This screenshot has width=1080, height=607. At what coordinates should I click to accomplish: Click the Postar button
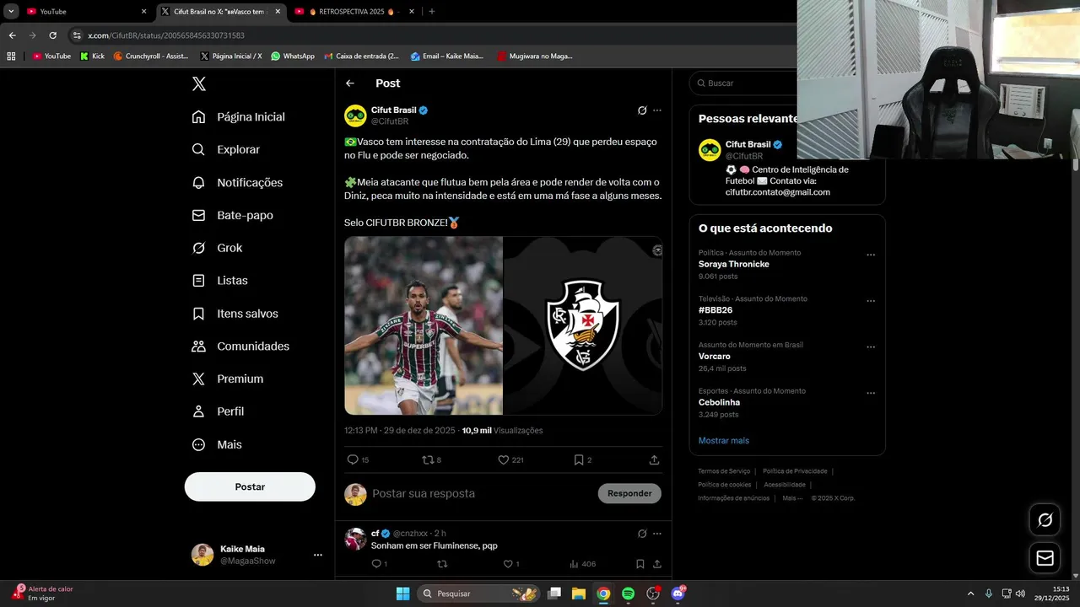(250, 486)
